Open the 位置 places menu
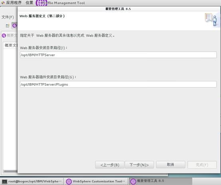 (29, 2)
